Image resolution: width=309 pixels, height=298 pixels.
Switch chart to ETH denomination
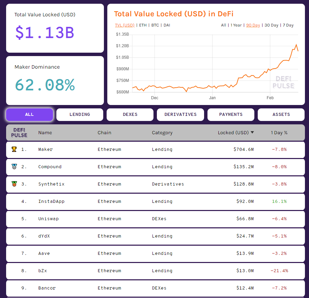pyautogui.click(x=143, y=25)
